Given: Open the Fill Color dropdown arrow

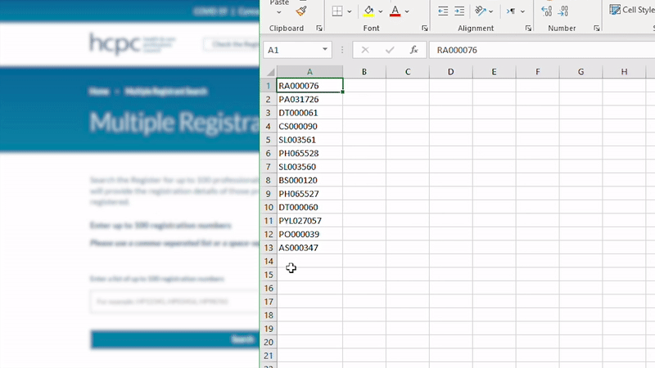Looking at the screenshot, I should [x=381, y=11].
